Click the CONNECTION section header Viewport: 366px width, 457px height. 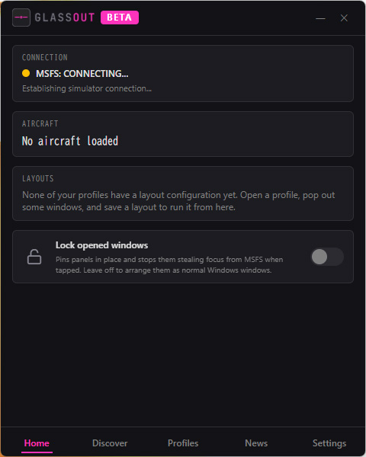[x=45, y=57]
